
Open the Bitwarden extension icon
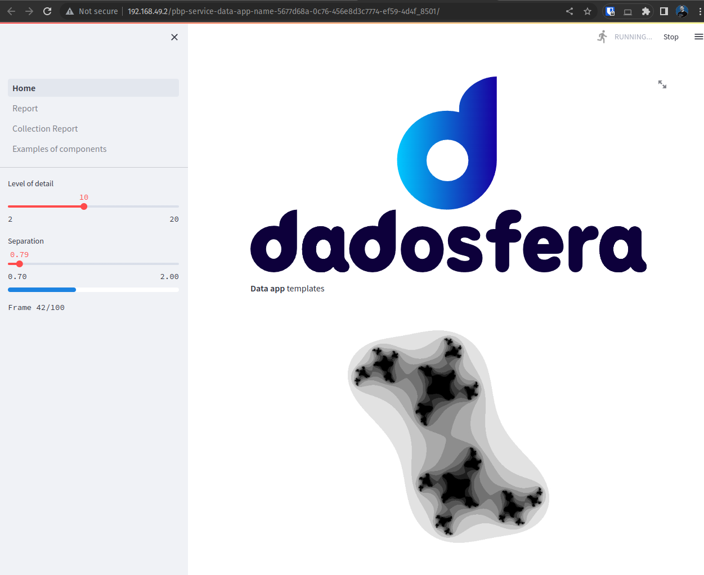[x=610, y=11]
